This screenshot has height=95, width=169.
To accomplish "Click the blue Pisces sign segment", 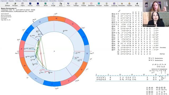I will (52, 84).
